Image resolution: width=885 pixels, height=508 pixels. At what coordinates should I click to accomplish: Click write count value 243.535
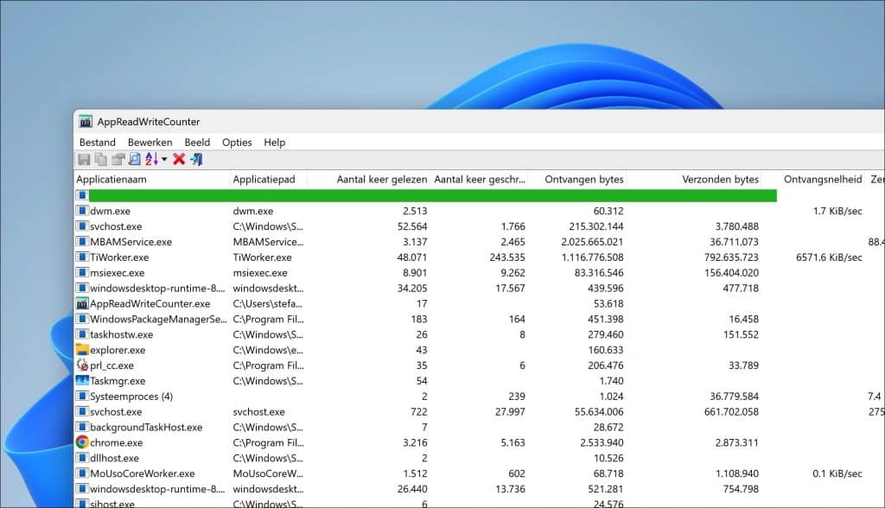(x=506, y=257)
